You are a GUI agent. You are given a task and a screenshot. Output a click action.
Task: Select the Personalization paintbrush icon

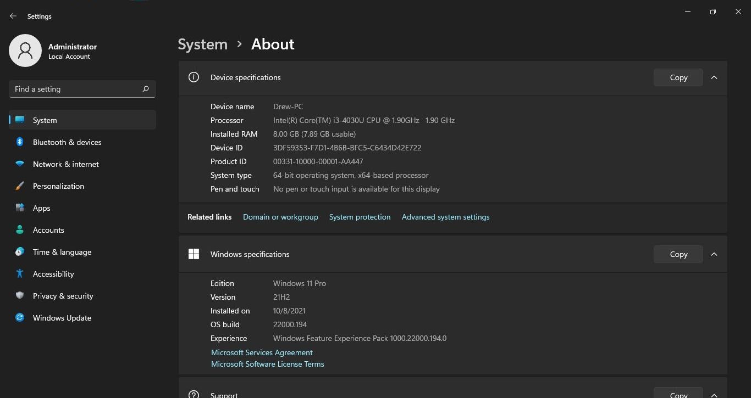(x=20, y=186)
